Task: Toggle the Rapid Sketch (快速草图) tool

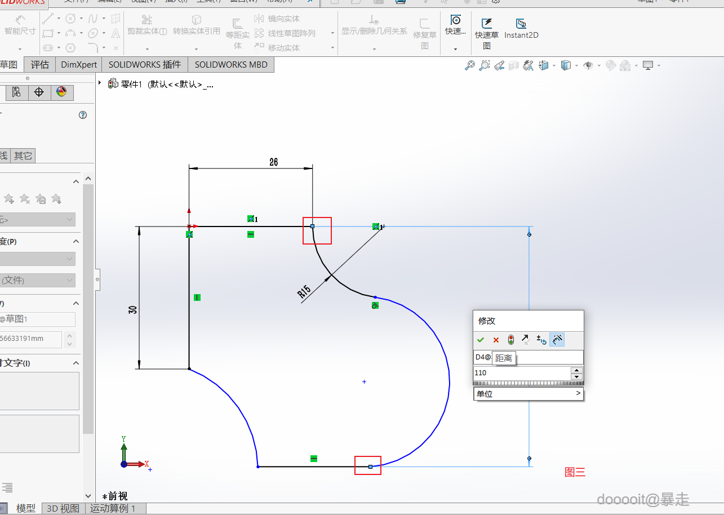Action: (487, 33)
